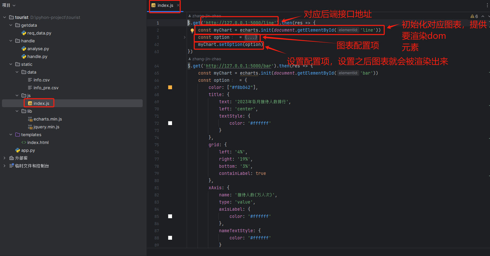Click the orange color preview swatch on line 67
Image resolution: width=490 pixels, height=256 pixels.
coord(170,87)
